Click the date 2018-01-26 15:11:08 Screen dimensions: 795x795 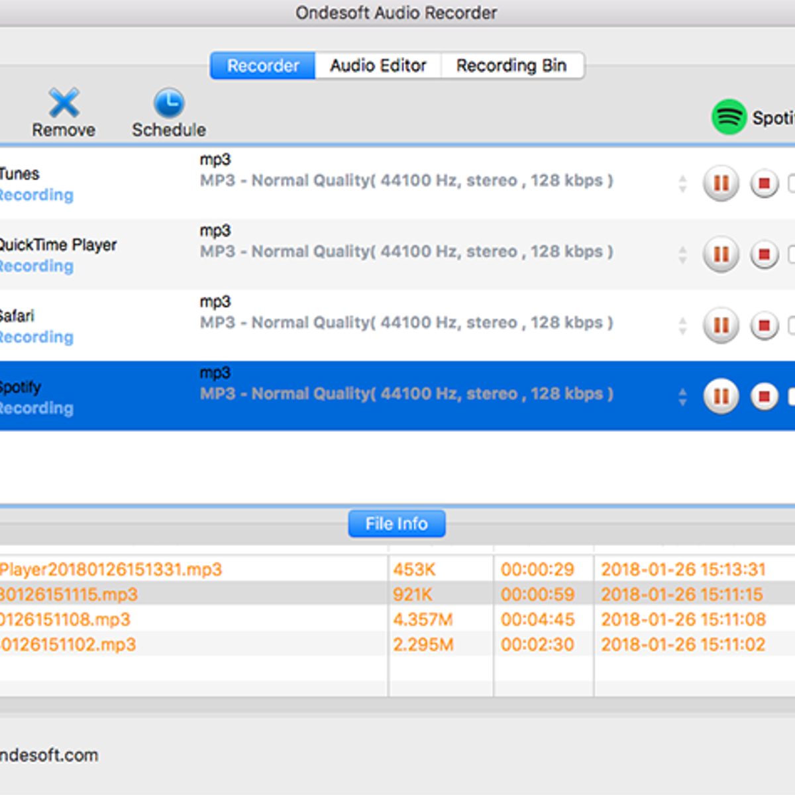point(683,619)
